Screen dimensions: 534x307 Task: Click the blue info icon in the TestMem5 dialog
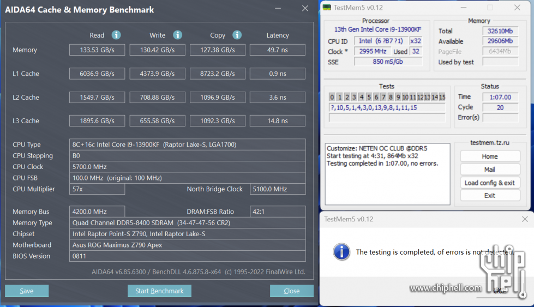pyautogui.click(x=341, y=252)
